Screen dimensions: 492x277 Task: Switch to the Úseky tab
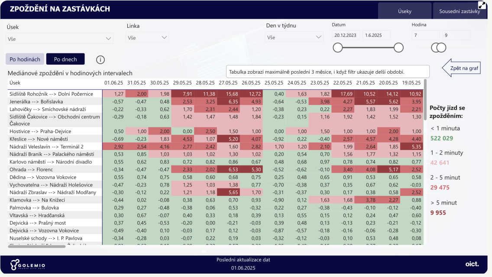405,11
